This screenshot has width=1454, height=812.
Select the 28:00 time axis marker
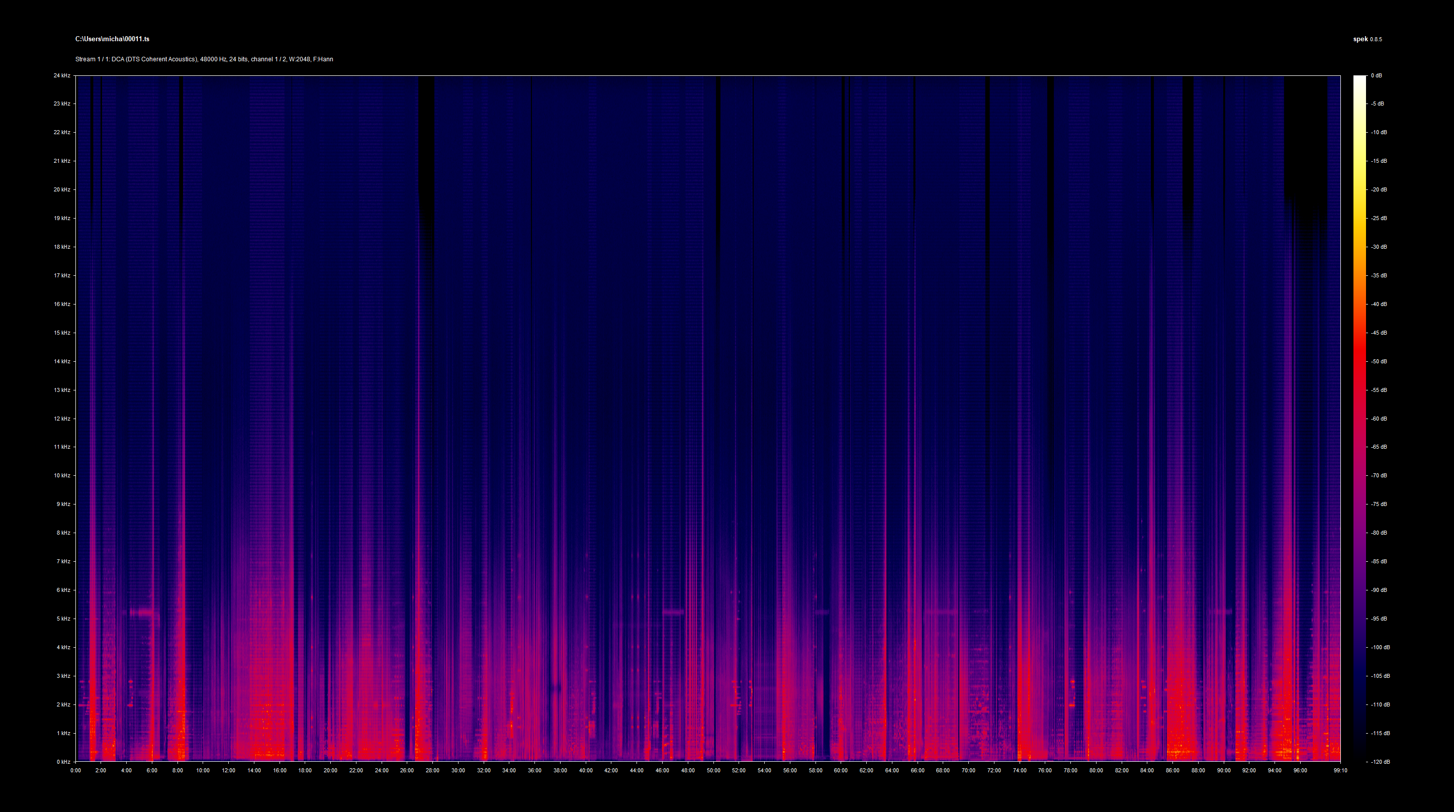[432, 771]
